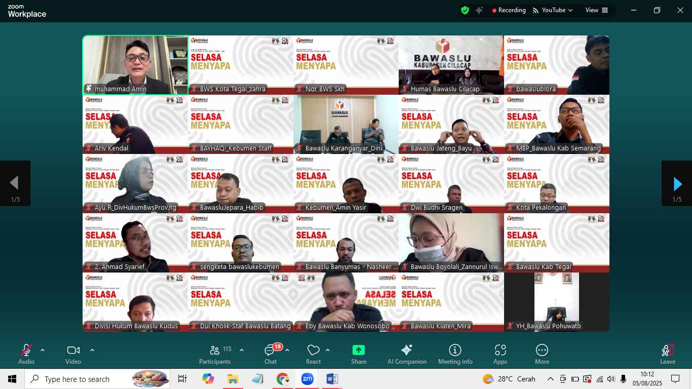692x389 pixels.
Task: Open the React panel
Action: click(x=313, y=353)
